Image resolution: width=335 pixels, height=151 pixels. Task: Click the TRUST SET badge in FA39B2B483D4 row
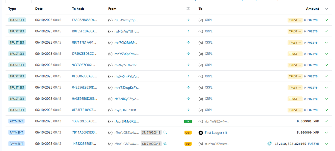tap(17, 20)
